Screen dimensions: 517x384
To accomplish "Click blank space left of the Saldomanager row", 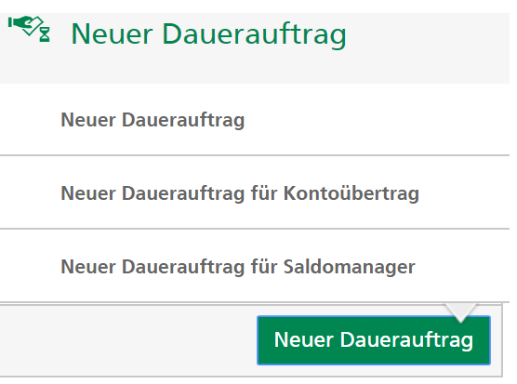I will 31,266.
